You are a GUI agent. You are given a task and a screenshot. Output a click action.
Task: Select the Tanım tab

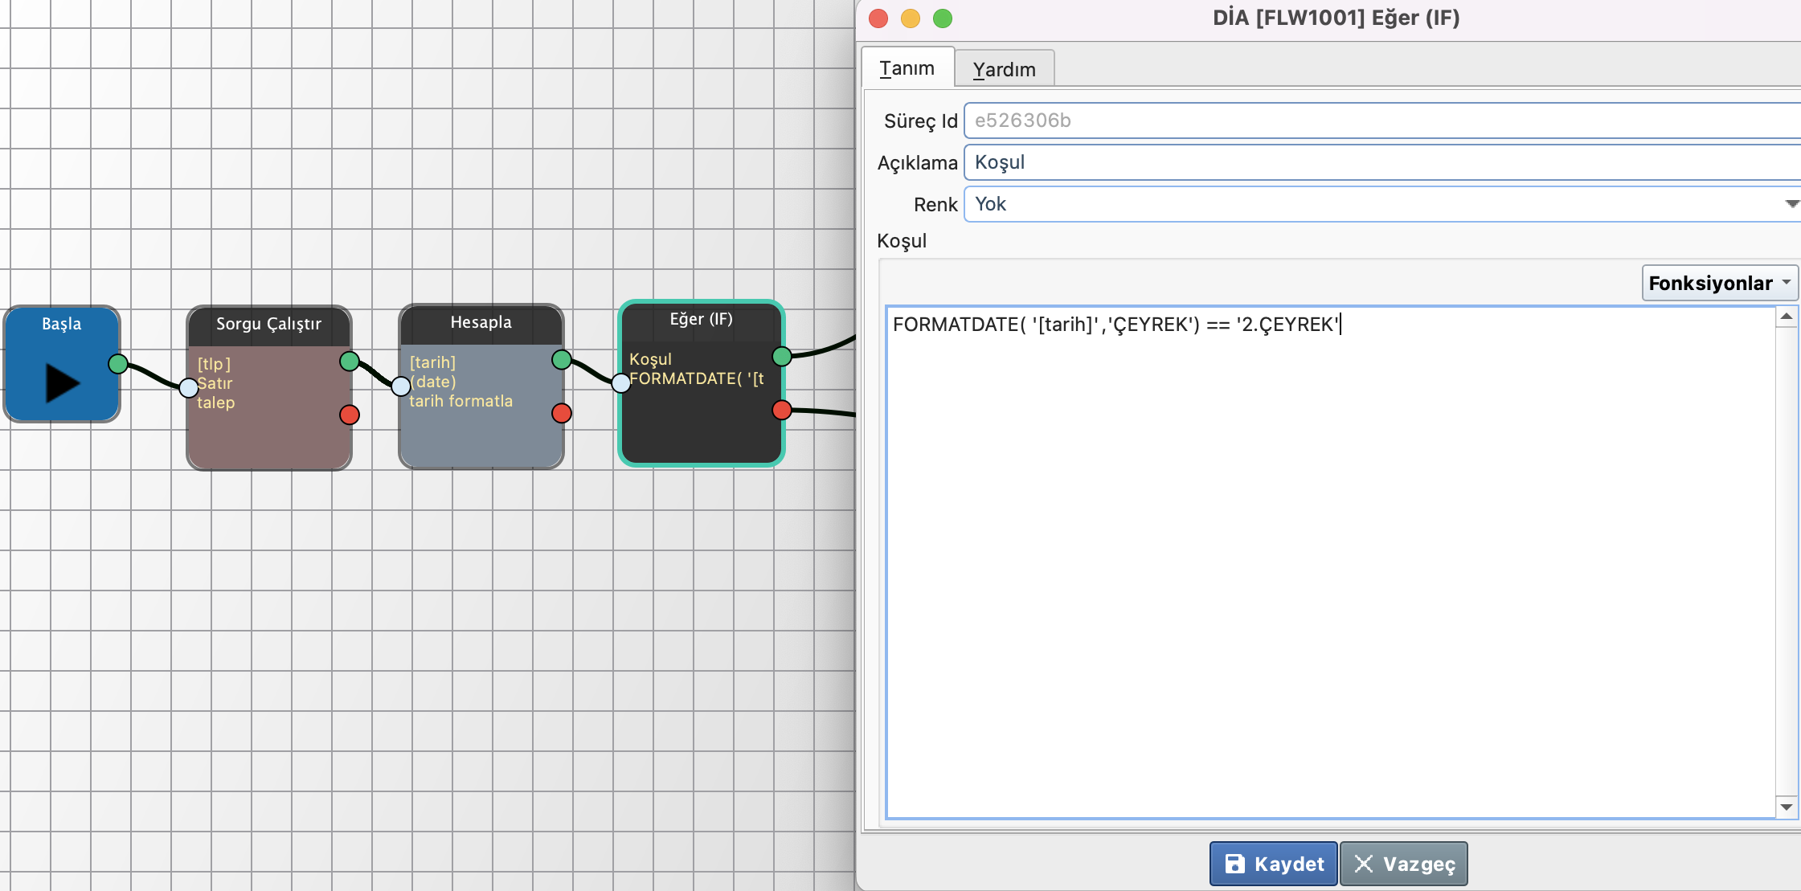pos(907,68)
